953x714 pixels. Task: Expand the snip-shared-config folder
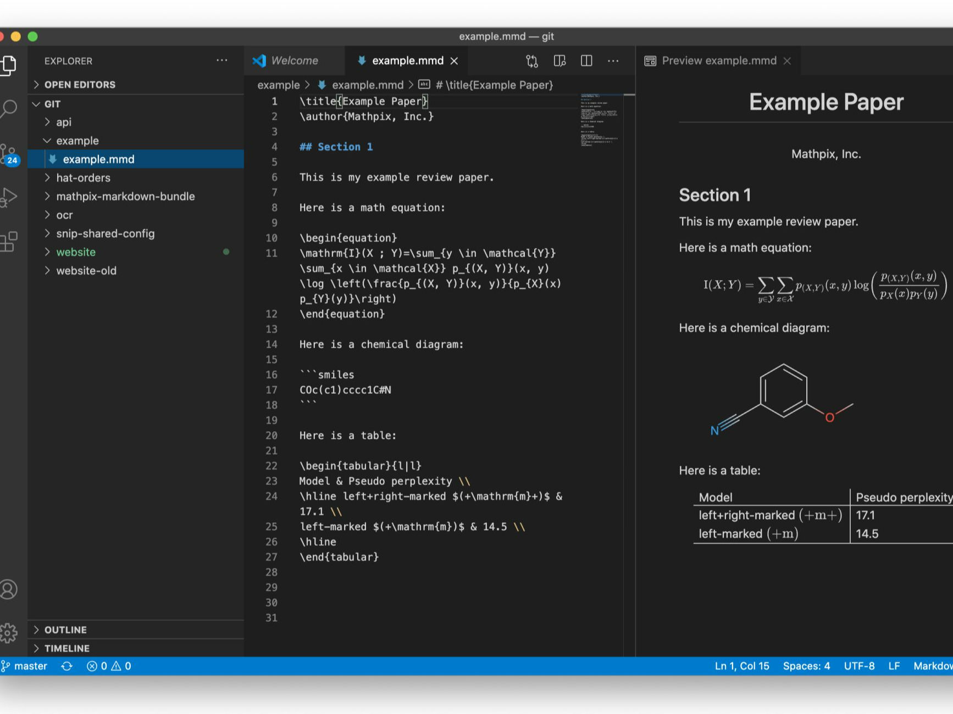point(135,233)
